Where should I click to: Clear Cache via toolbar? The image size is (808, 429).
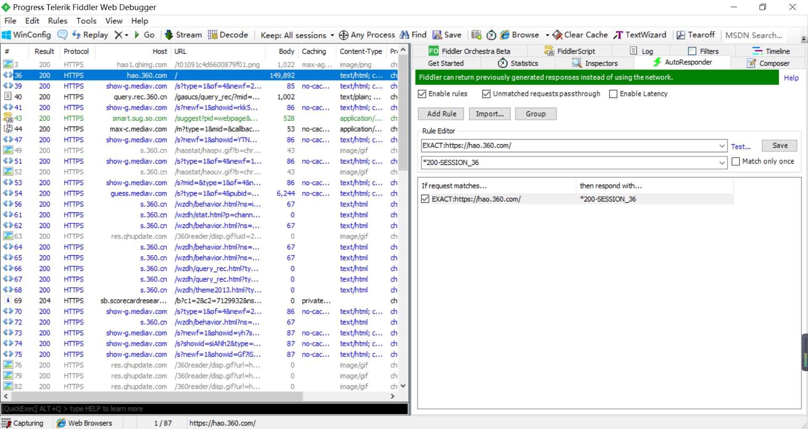tap(580, 35)
